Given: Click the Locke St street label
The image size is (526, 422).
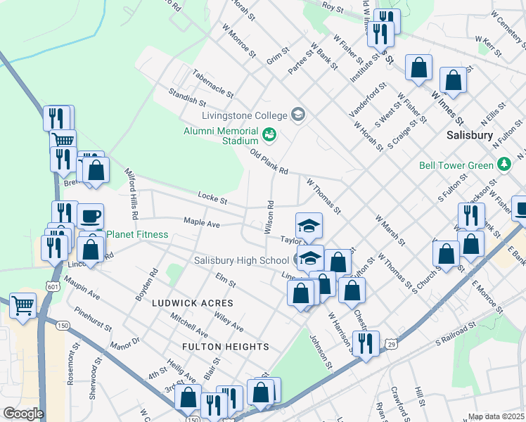Looking at the screenshot, I should pos(212,198).
